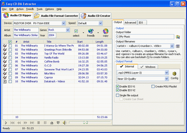Click the Play playback button

coord(6,123)
